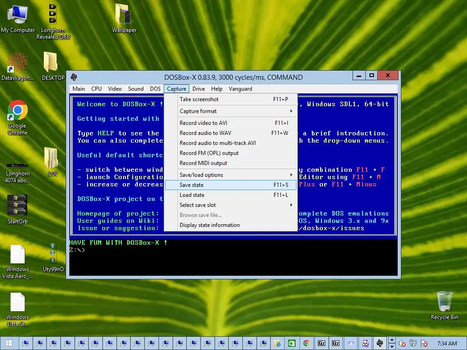Click the DOSBox-X window title text

[233, 77]
